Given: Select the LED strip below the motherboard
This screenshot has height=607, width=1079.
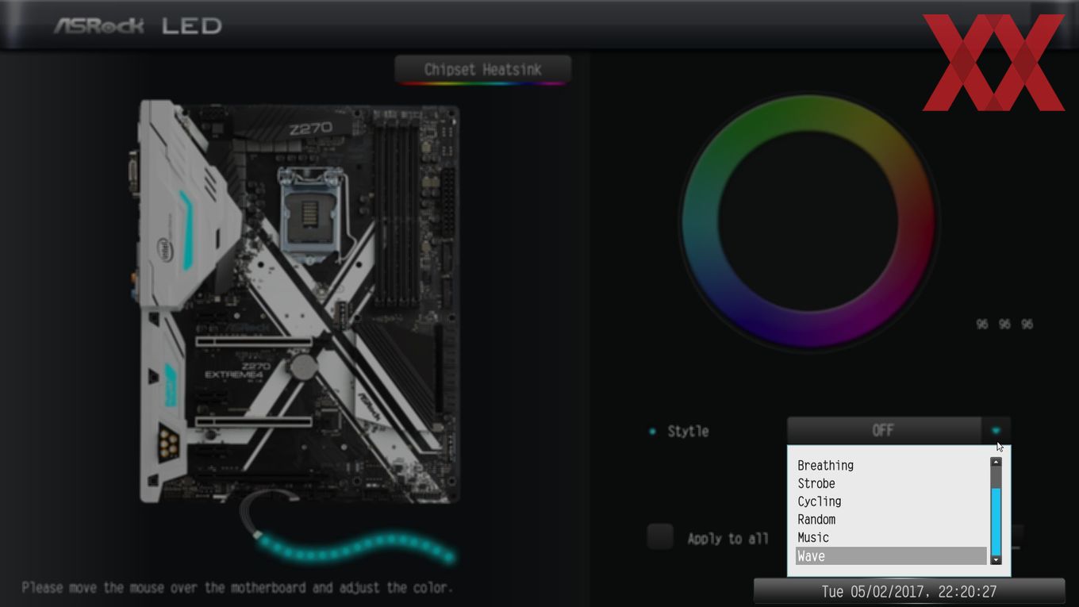Looking at the screenshot, I should click(356, 547).
